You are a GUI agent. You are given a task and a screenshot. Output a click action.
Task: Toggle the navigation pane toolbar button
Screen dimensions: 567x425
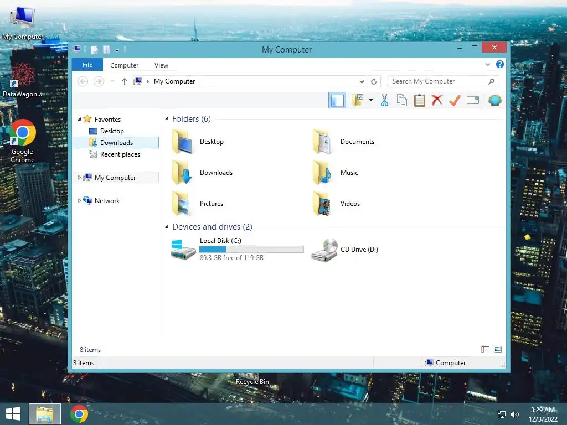[337, 100]
